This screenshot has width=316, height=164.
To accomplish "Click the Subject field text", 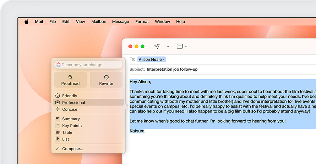I will tap(172, 69).
